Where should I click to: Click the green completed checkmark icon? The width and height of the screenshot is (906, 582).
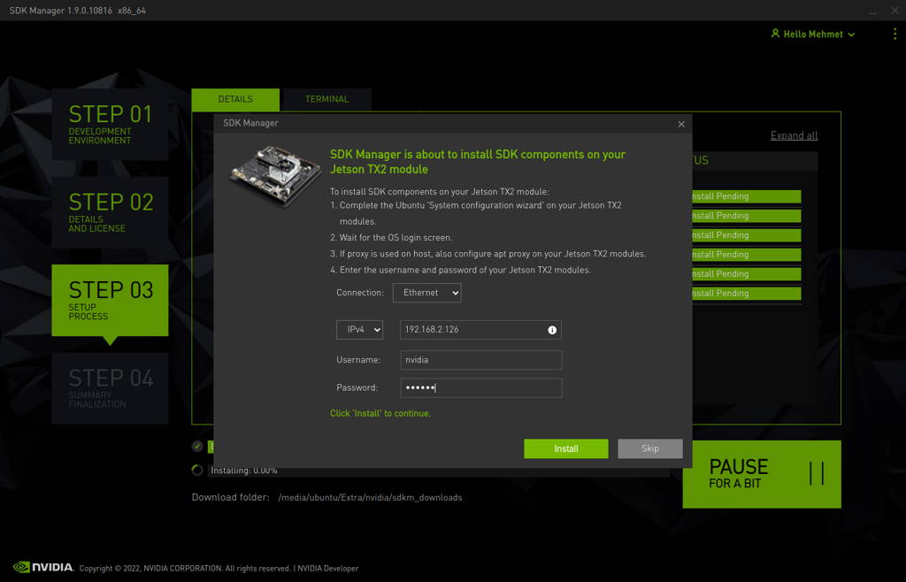tap(197, 446)
